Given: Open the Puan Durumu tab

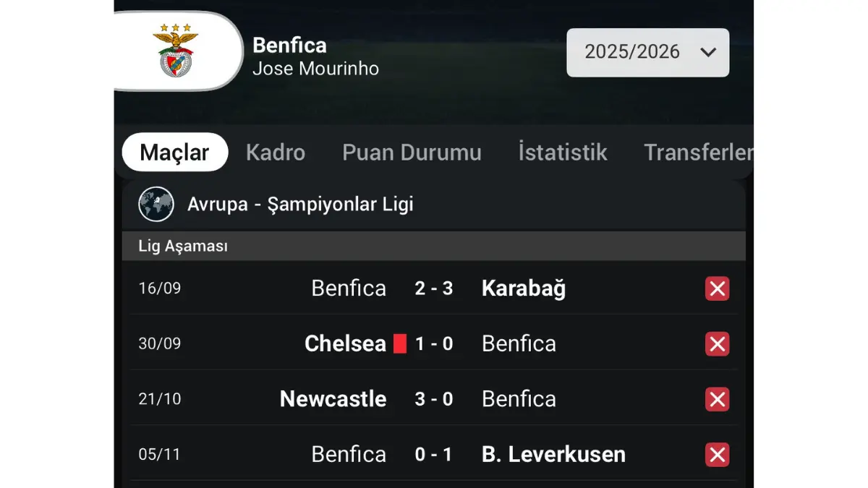Looking at the screenshot, I should [412, 153].
